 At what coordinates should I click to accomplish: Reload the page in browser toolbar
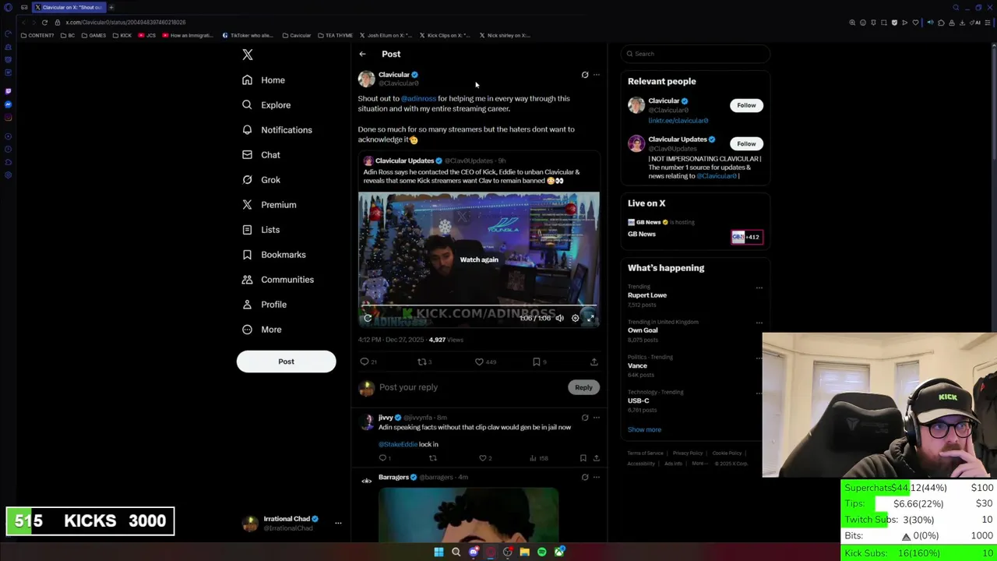tap(44, 23)
